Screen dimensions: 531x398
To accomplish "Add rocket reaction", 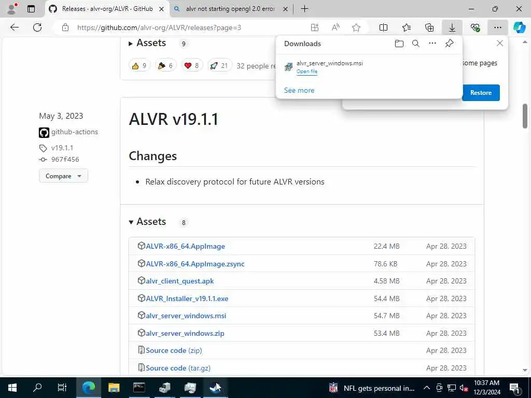I will tap(219, 66).
